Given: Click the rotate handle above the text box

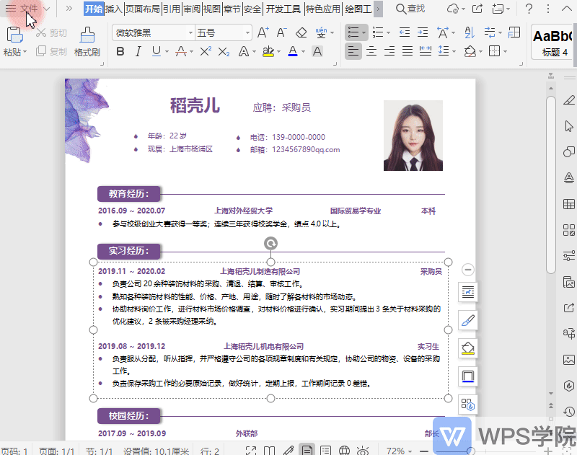Looking at the screenshot, I should click(x=270, y=244).
